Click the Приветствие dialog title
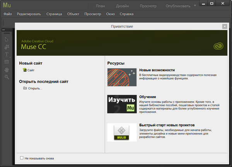This screenshot has height=167, width=232. pos(122,26)
